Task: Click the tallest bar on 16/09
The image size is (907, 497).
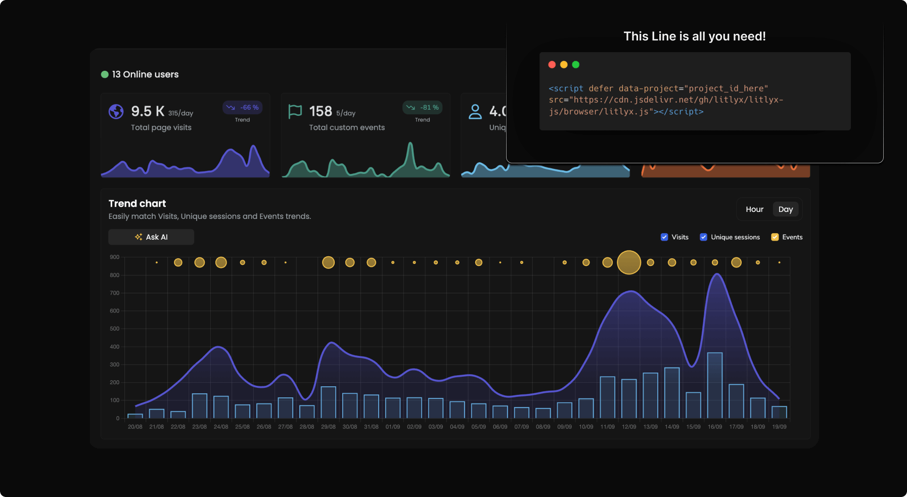Action: click(715, 385)
